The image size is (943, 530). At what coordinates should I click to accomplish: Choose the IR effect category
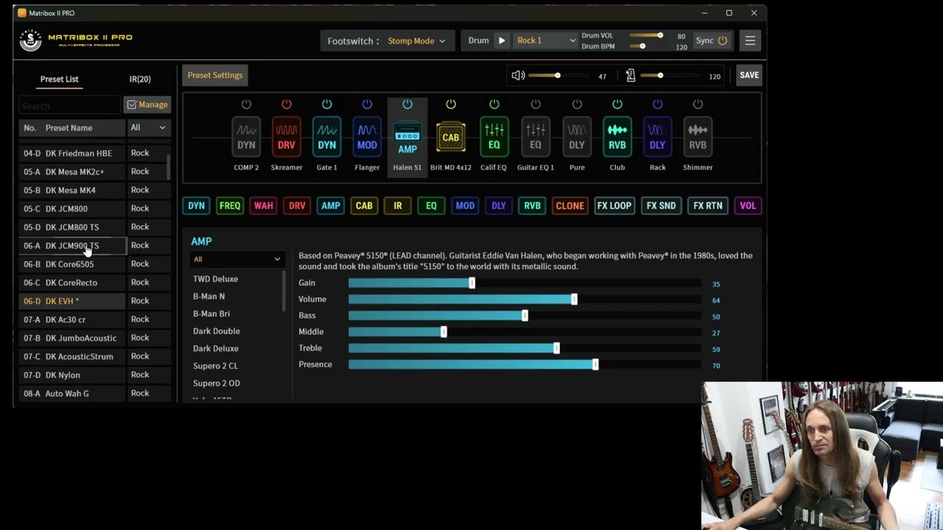pos(398,206)
